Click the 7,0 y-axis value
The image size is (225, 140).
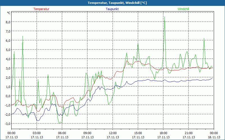click(8, 31)
